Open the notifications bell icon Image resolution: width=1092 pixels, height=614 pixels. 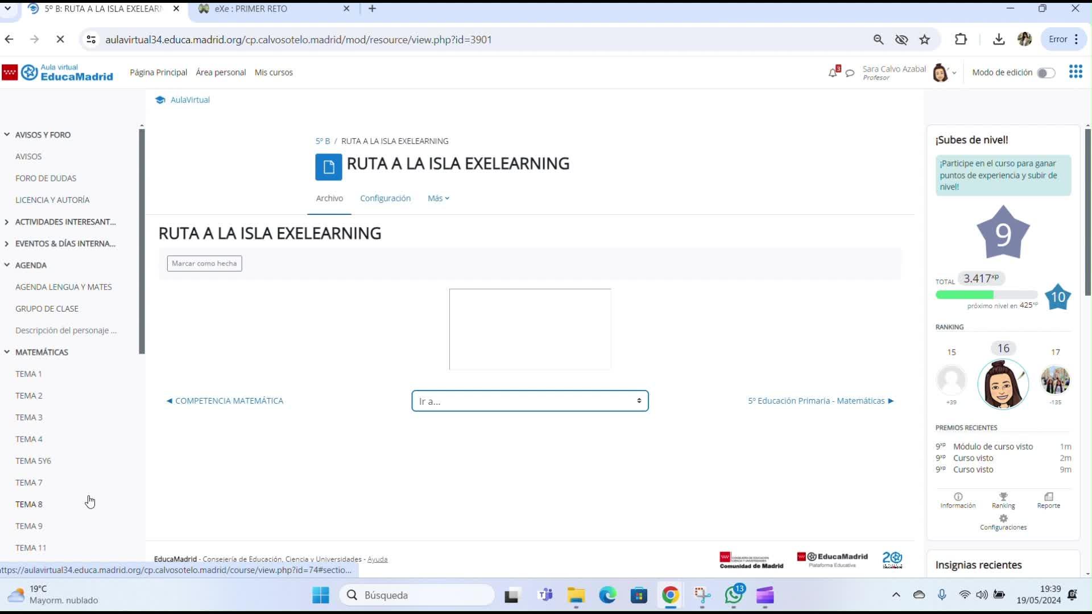tap(833, 73)
